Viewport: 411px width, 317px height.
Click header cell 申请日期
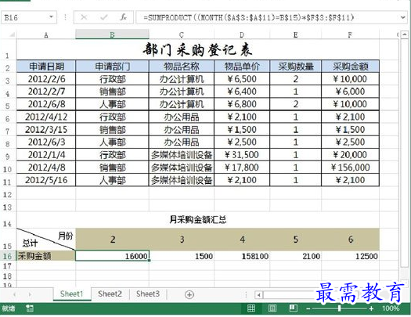46,67
